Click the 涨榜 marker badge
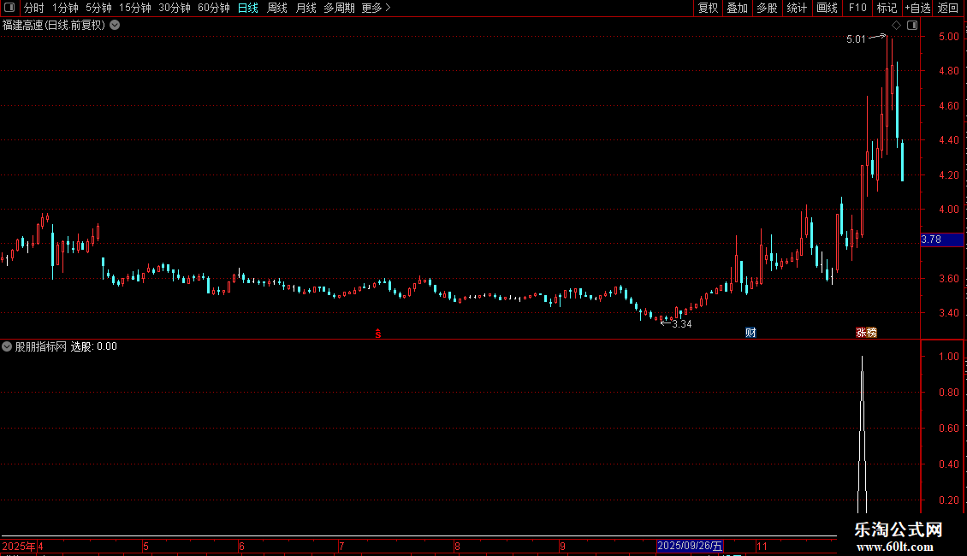The width and height of the screenshot is (967, 556). tap(866, 332)
